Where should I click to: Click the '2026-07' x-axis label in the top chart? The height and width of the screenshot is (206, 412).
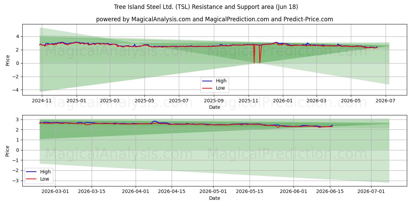click(385, 101)
